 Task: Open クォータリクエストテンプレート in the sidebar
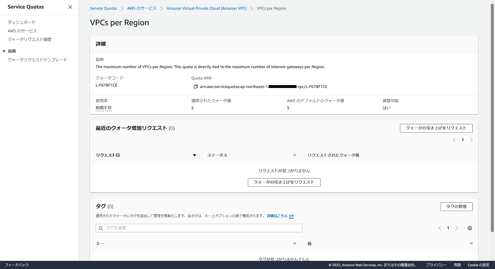(37, 60)
